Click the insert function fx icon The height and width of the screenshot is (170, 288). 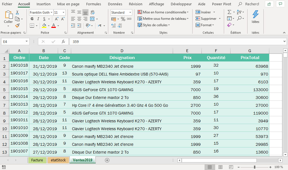pyautogui.click(x=63, y=42)
